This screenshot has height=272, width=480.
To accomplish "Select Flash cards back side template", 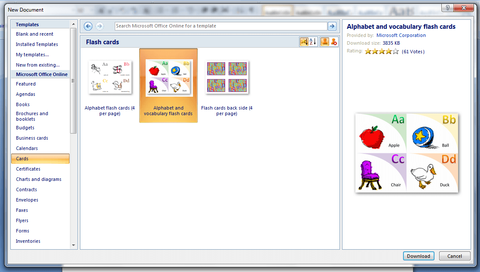I will click(227, 77).
